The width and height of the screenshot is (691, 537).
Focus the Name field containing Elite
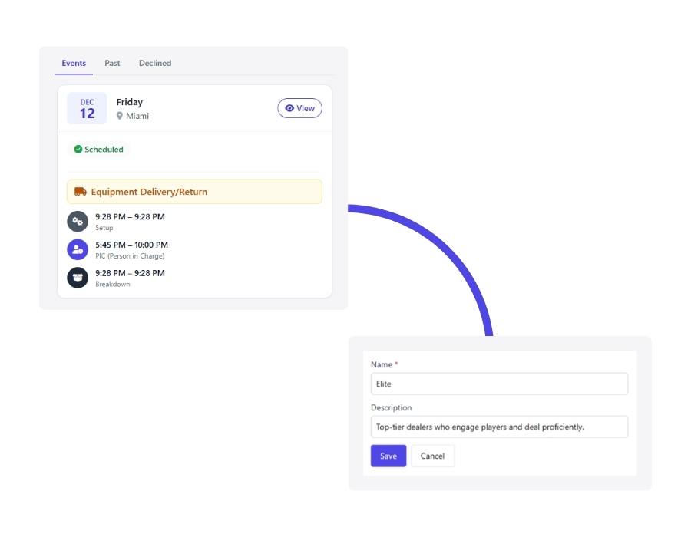[x=499, y=384]
